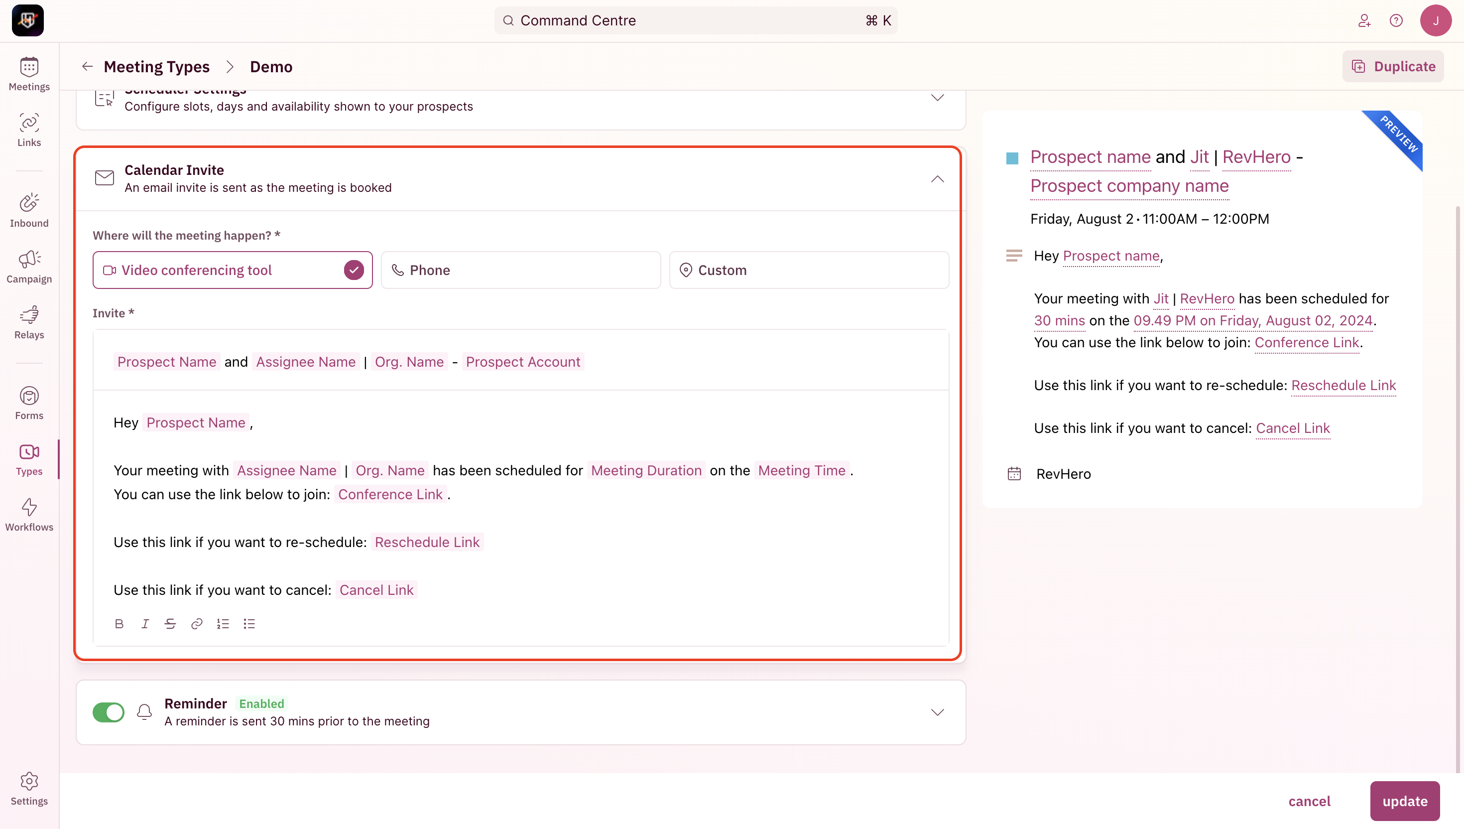
Task: Open Forms in the sidebar
Action: [29, 404]
